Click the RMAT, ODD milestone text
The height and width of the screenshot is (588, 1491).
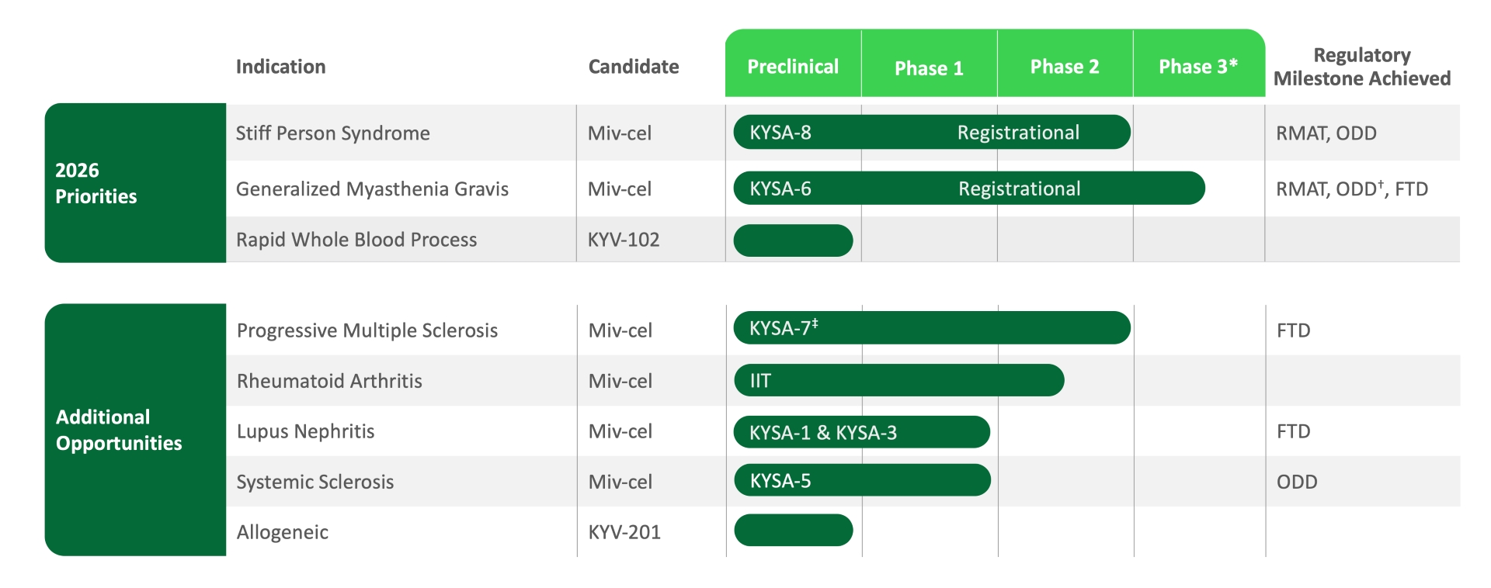[1326, 133]
